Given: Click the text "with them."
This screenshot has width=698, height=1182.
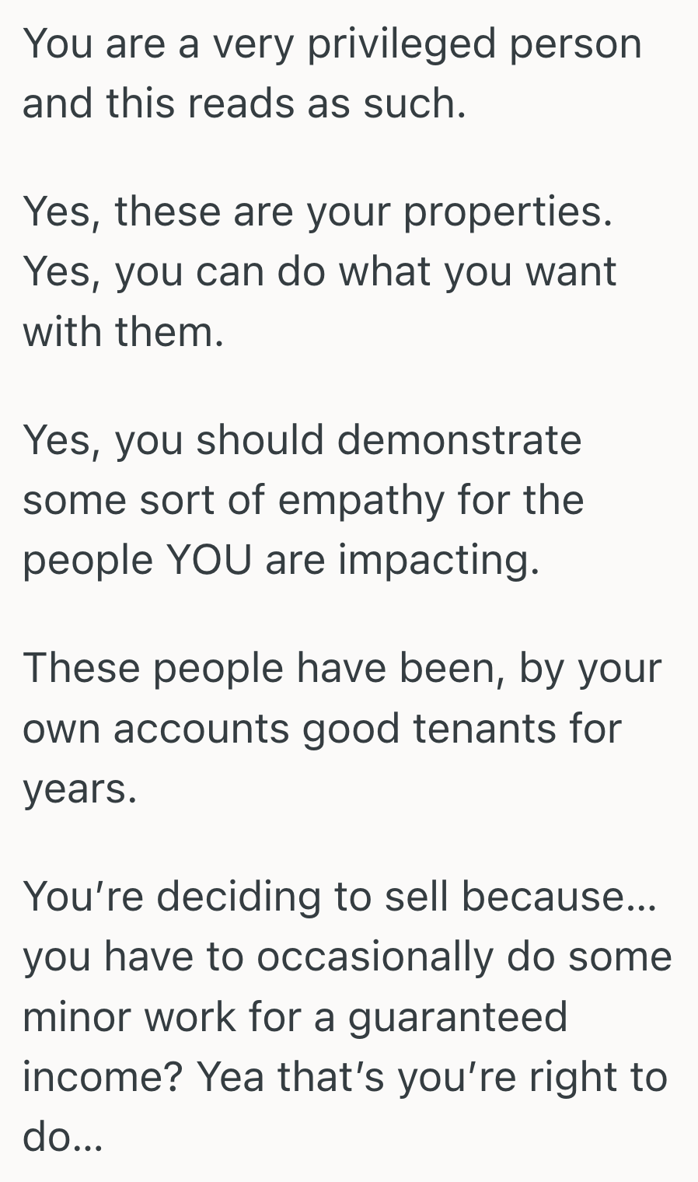Looking at the screenshot, I should [124, 331].
